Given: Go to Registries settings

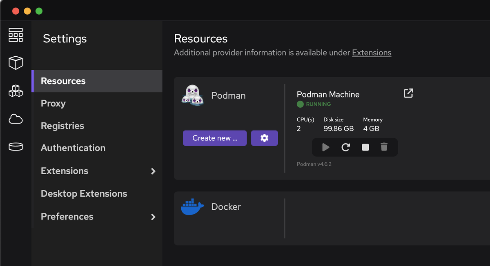Looking at the screenshot, I should click(x=62, y=126).
